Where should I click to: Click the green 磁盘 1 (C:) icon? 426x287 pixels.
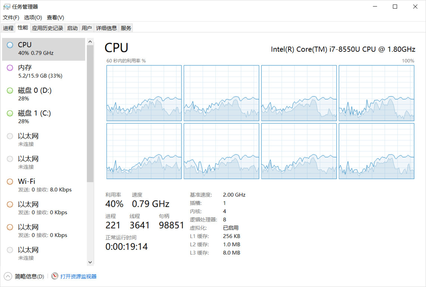(x=10, y=114)
